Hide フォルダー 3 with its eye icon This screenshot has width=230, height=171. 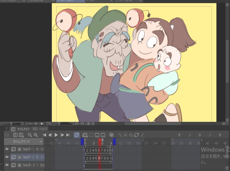(7, 165)
